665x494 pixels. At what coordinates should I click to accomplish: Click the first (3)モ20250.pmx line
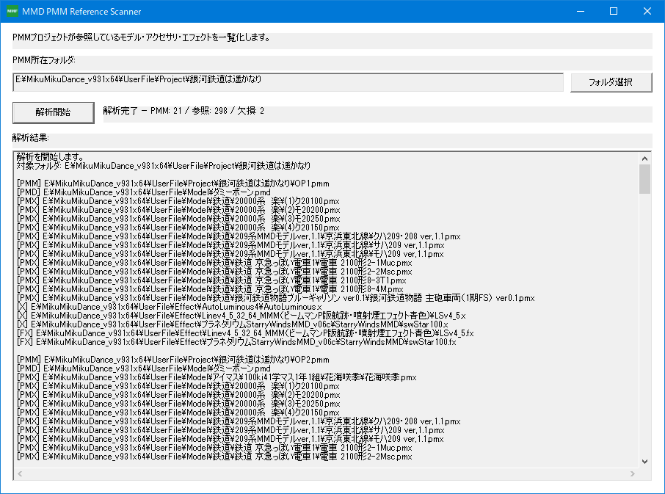click(x=178, y=219)
